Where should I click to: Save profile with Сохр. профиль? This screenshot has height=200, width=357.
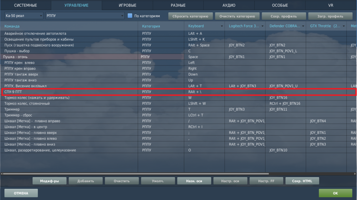284,16
